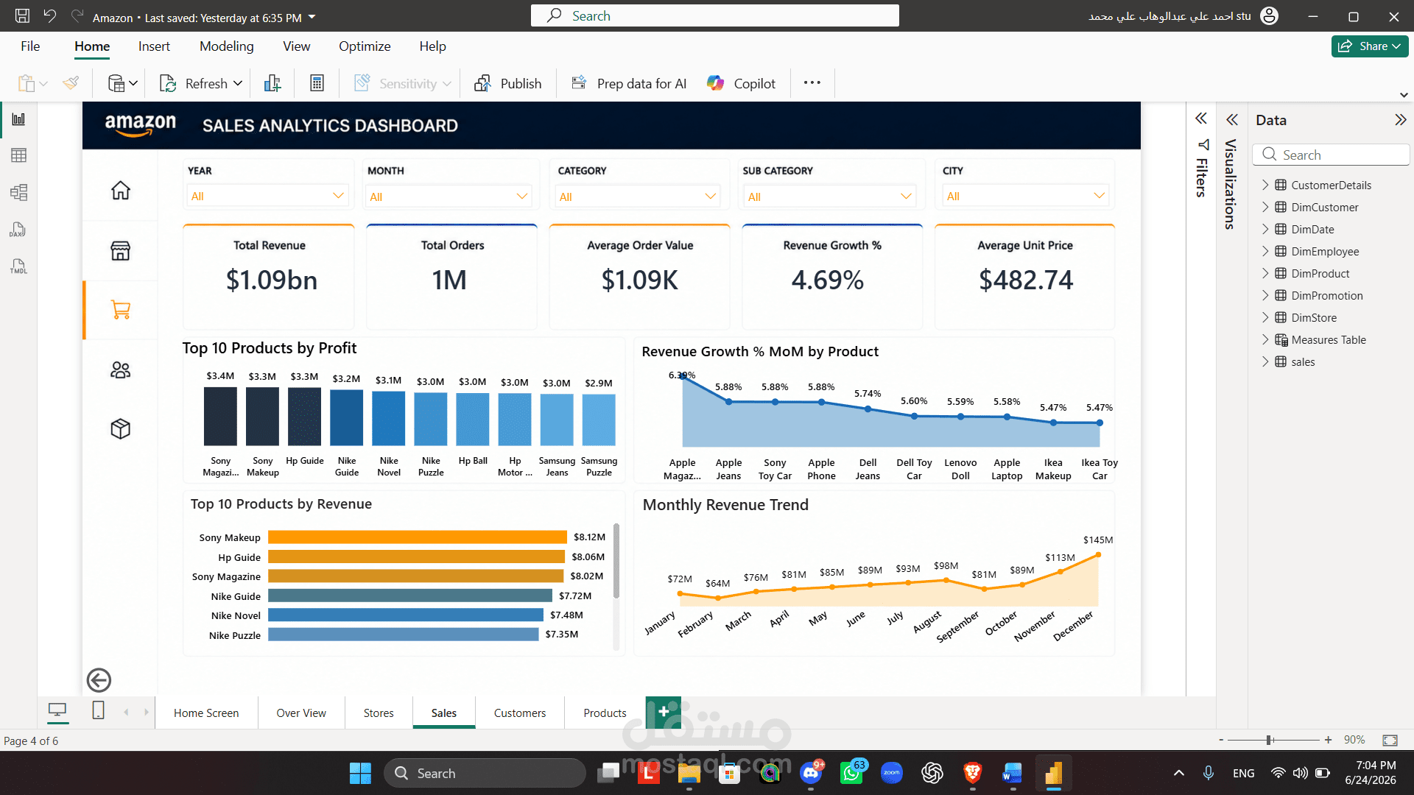Screen dimensions: 1414x795
Task: Click the Share button
Action: 1370,46
